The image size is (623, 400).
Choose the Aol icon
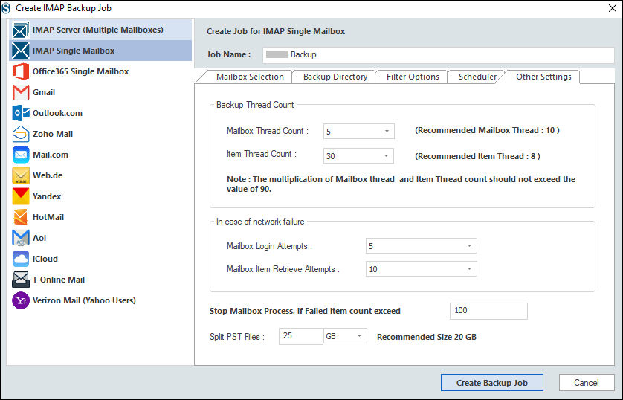pyautogui.click(x=20, y=238)
